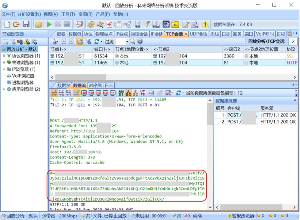
Task: Display data stream as hex (0X)
Action: tap(151, 93)
